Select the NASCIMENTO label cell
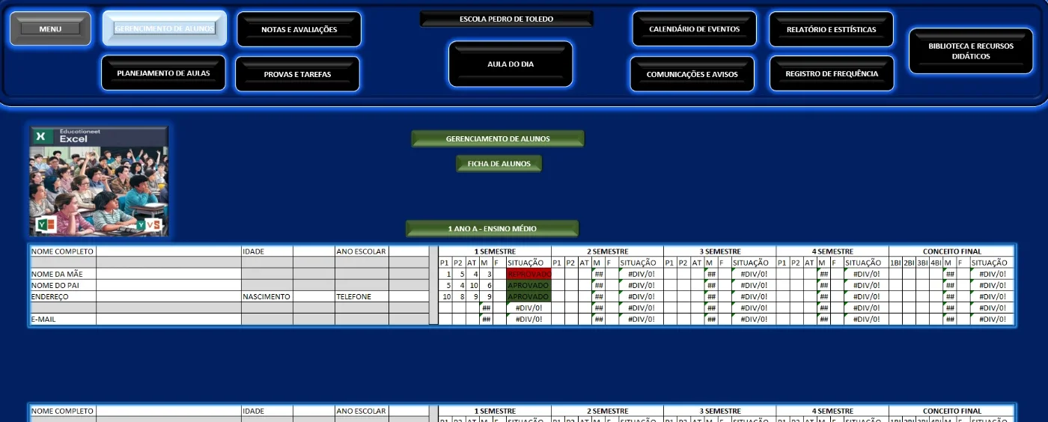The height and width of the screenshot is (422, 1048). pyautogui.click(x=267, y=296)
